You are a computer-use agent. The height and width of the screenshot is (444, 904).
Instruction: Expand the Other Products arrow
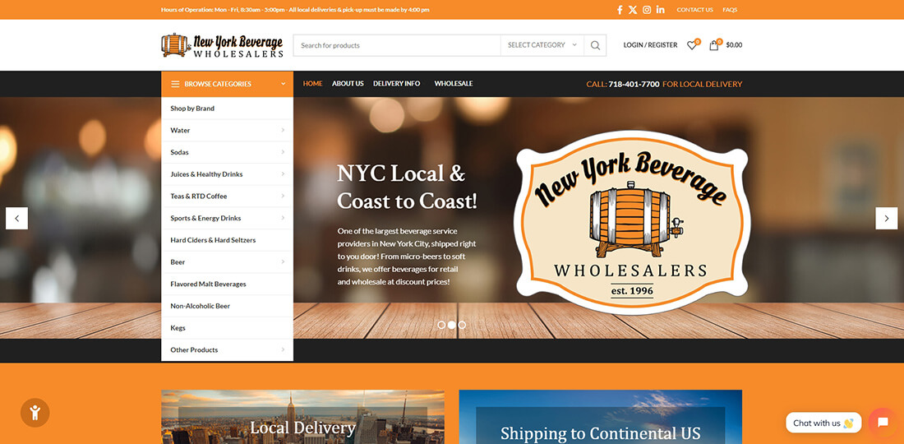(283, 349)
